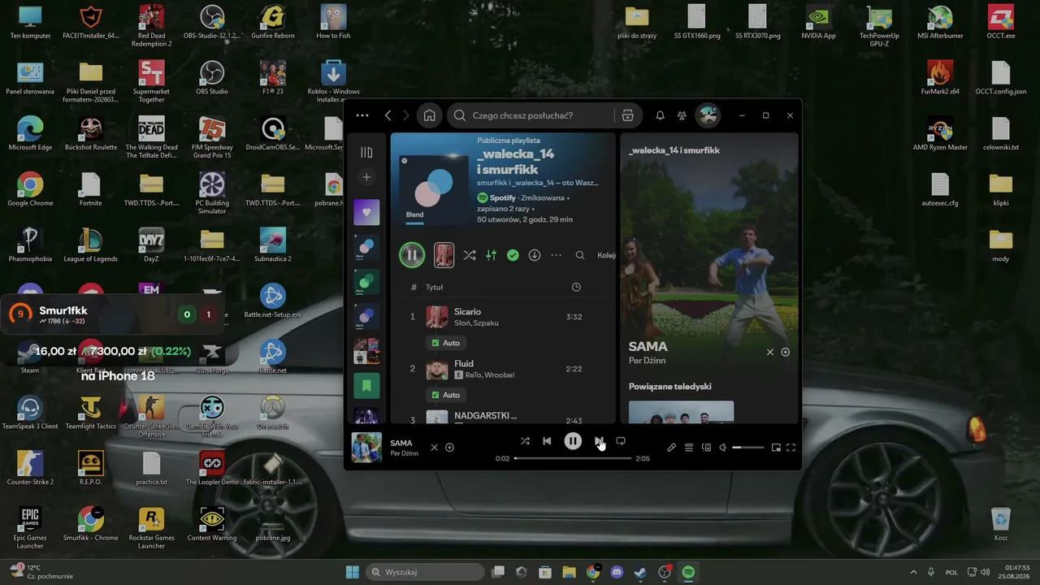Play the track Fluid
Viewport: 1040px width, 585px height.
(464, 363)
